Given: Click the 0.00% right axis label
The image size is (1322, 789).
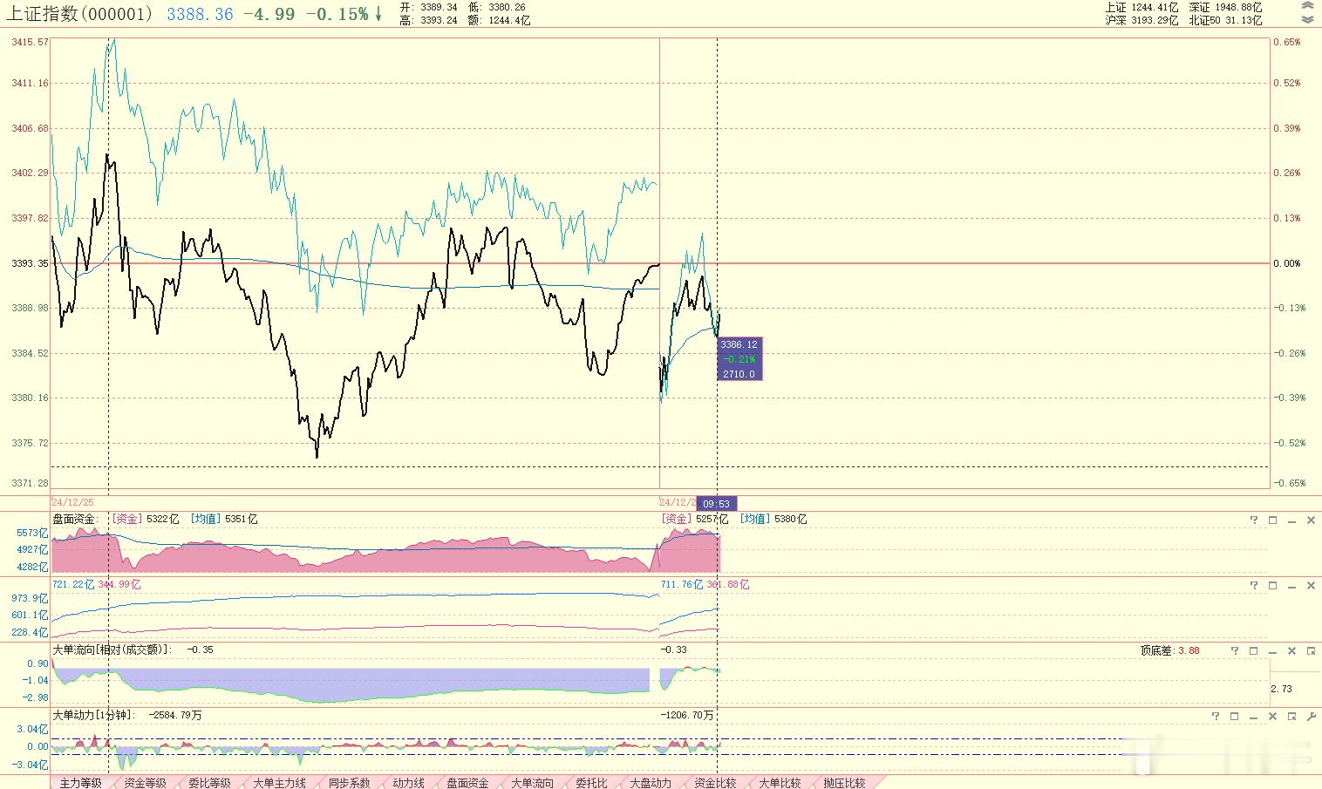Looking at the screenshot, I should [1287, 263].
